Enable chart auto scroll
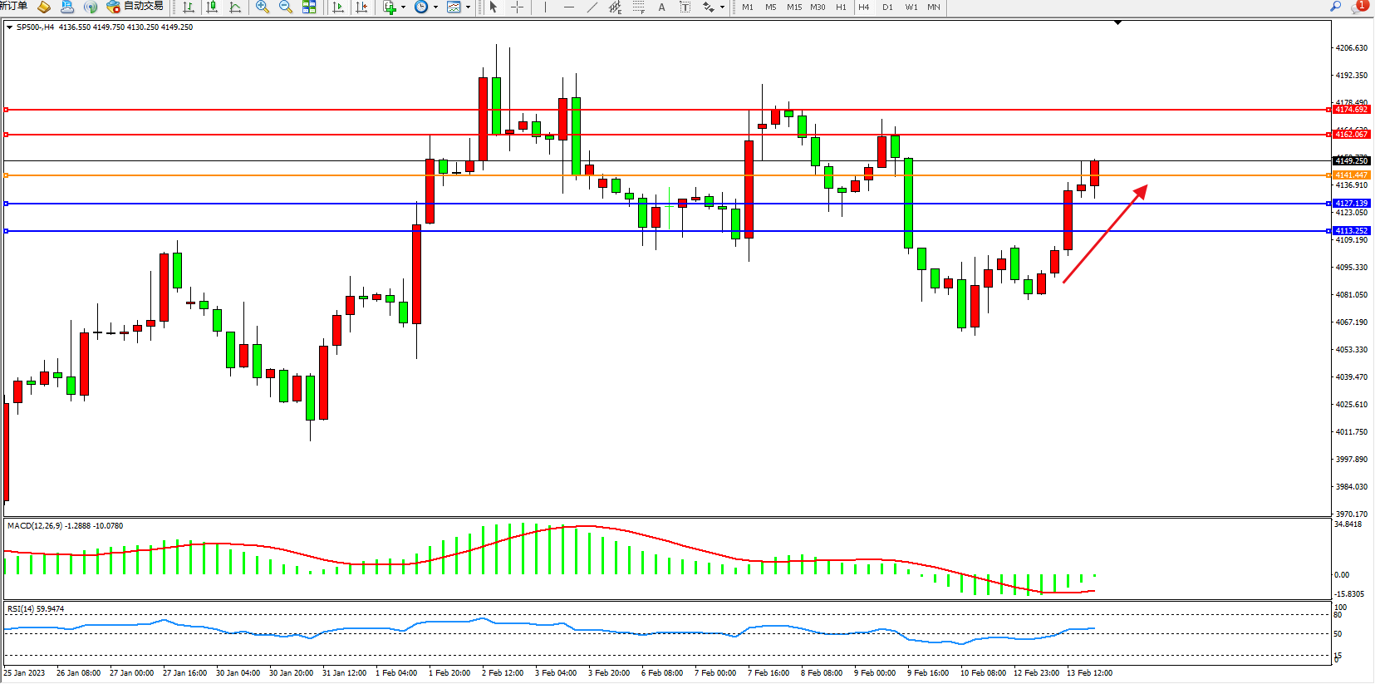Image resolution: width=1375 pixels, height=684 pixels. point(338,7)
